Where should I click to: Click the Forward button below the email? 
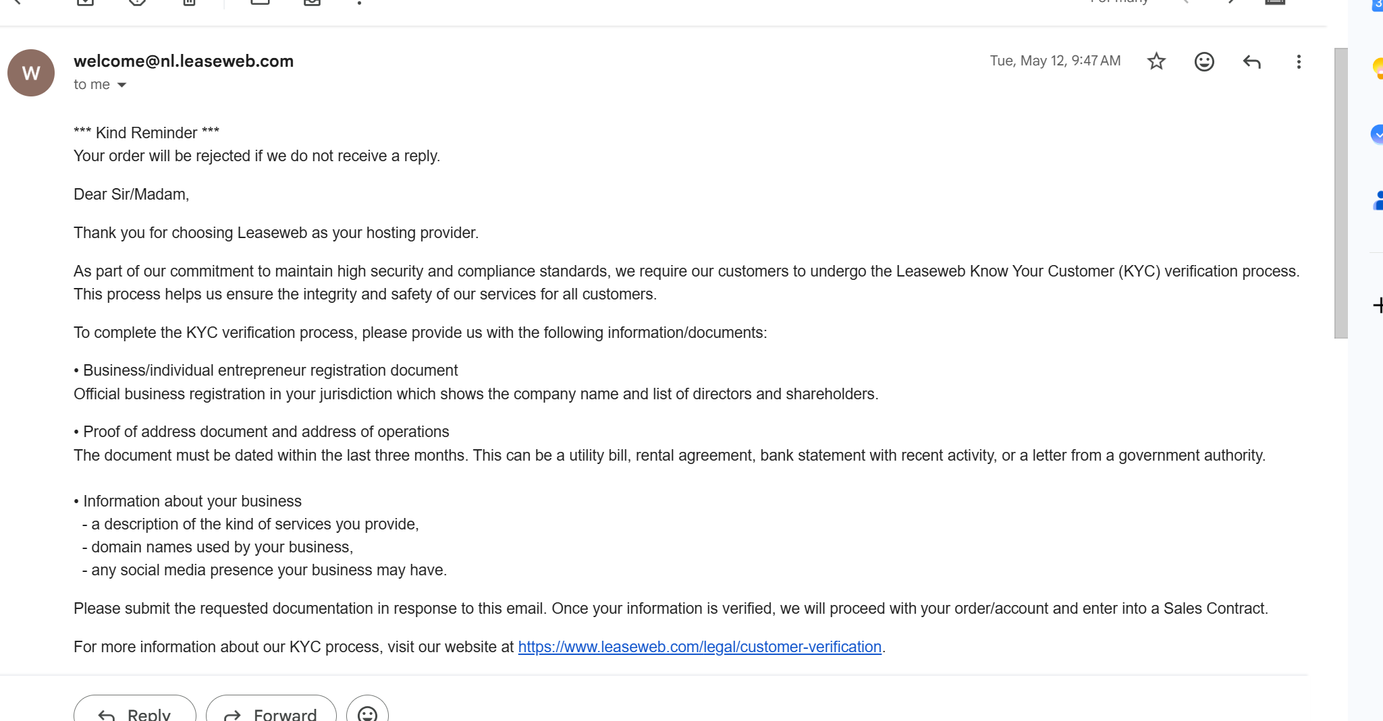click(x=271, y=710)
